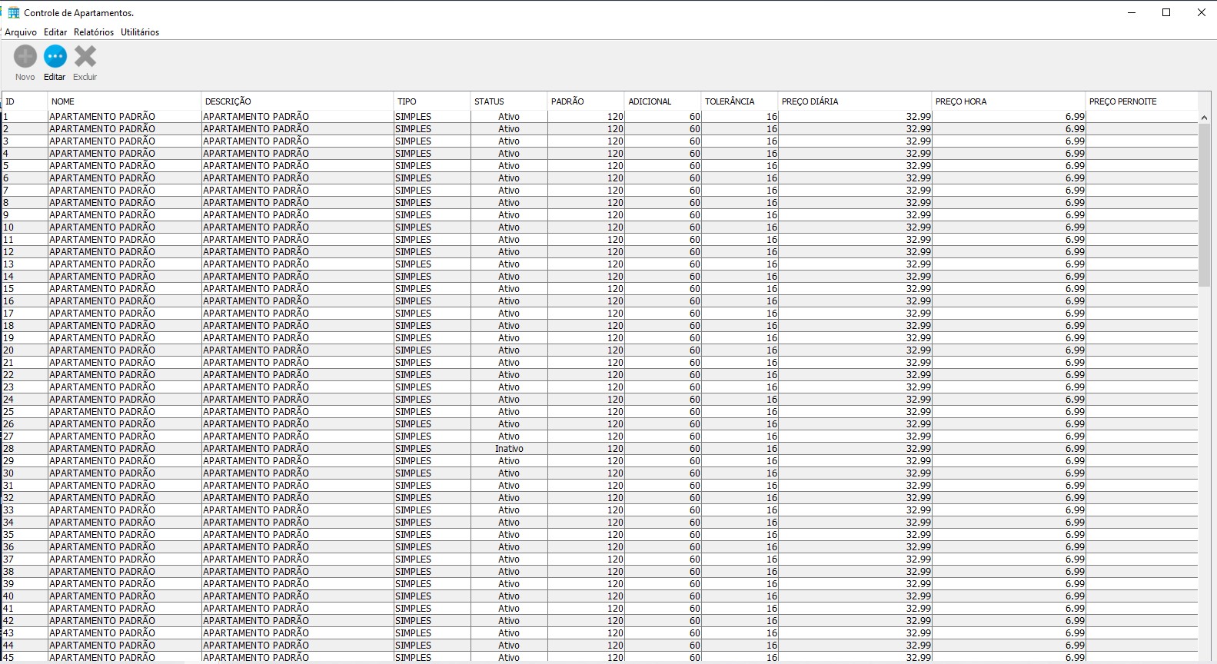Click the PREÇO DIÁRIA column header

click(854, 101)
